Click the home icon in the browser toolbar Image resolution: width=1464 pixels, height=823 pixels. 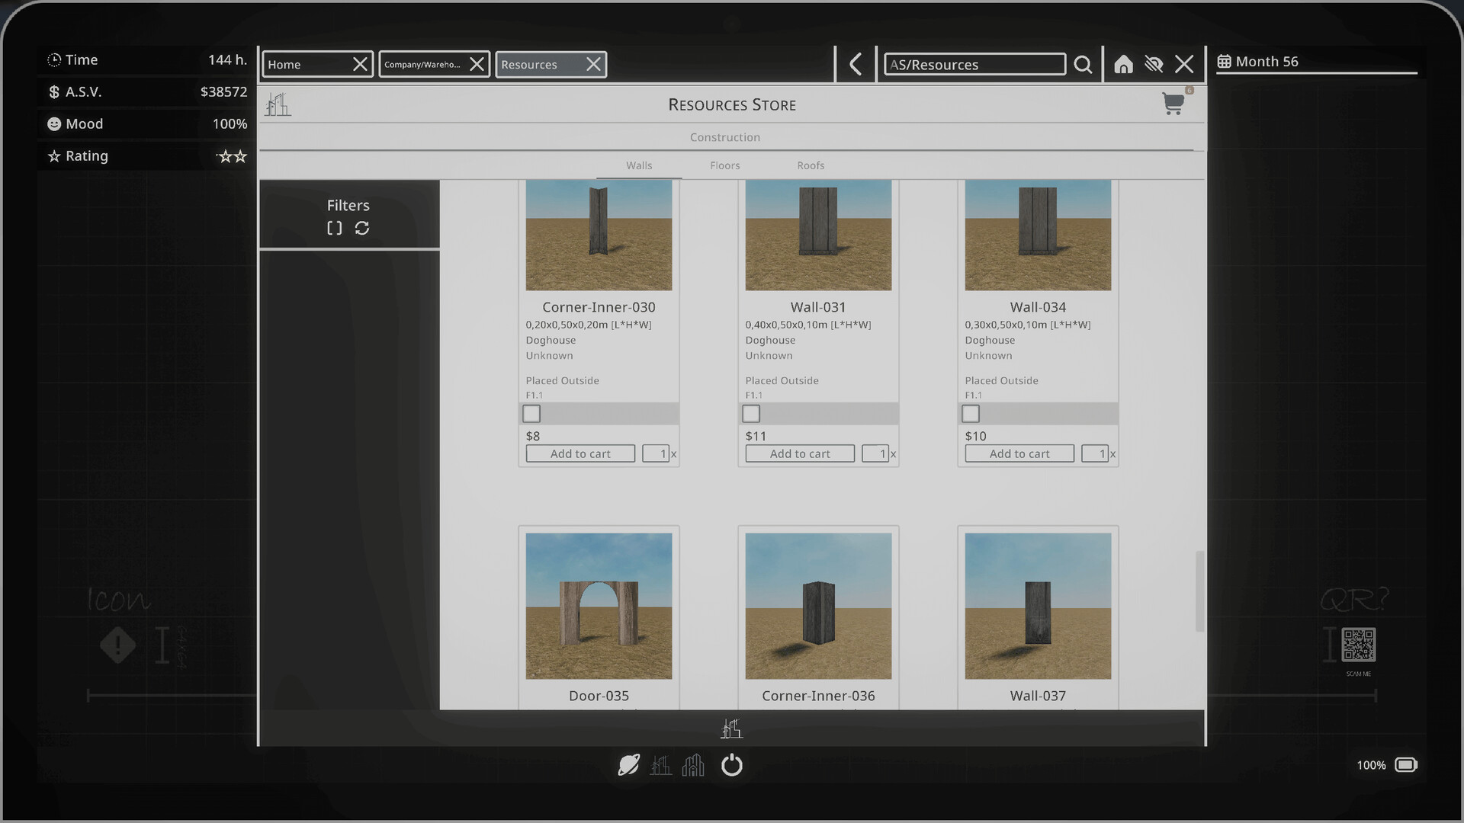(x=1123, y=64)
